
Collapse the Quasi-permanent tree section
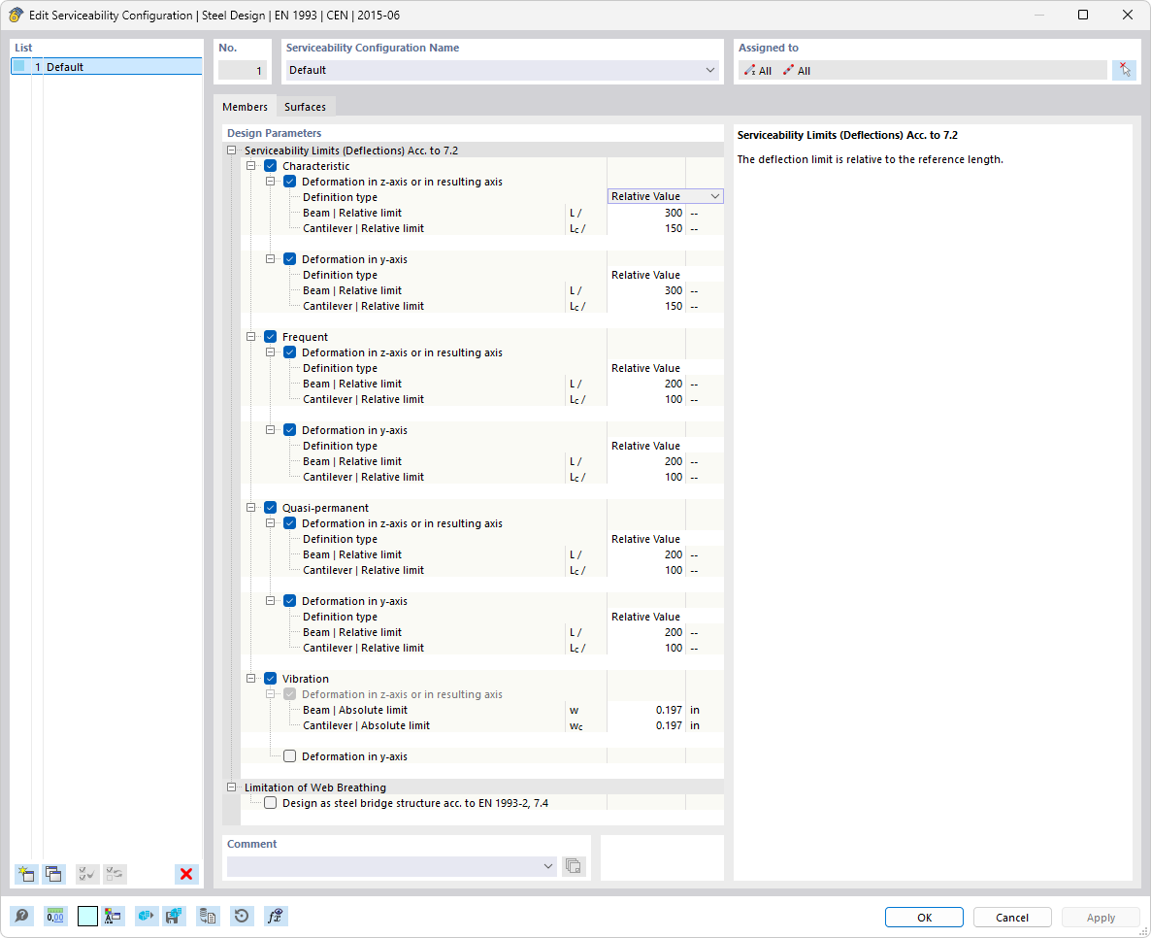pyautogui.click(x=251, y=507)
